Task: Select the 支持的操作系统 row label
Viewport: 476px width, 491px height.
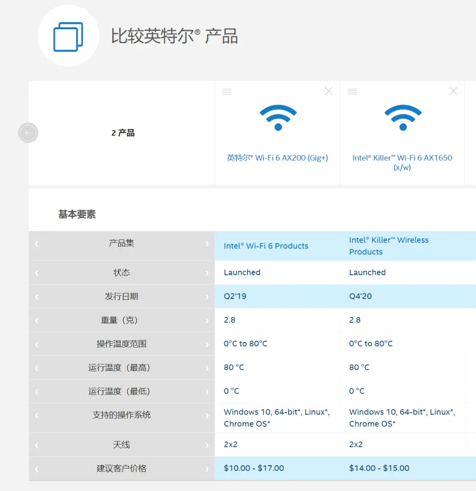Action: (x=121, y=415)
